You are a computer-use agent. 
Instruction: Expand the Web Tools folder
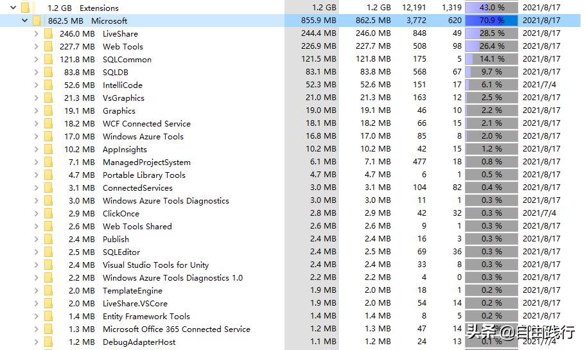36,47
